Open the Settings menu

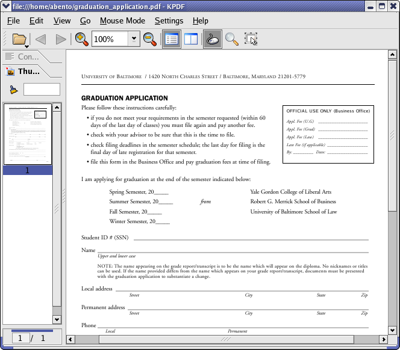point(169,20)
